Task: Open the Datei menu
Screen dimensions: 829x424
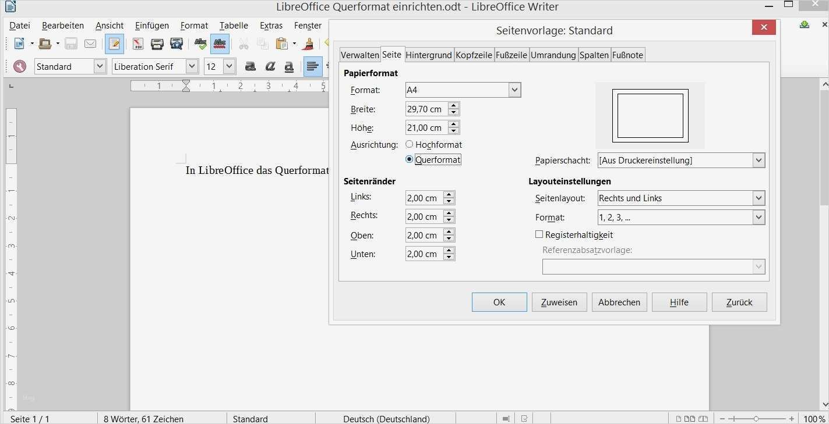Action: tap(20, 26)
